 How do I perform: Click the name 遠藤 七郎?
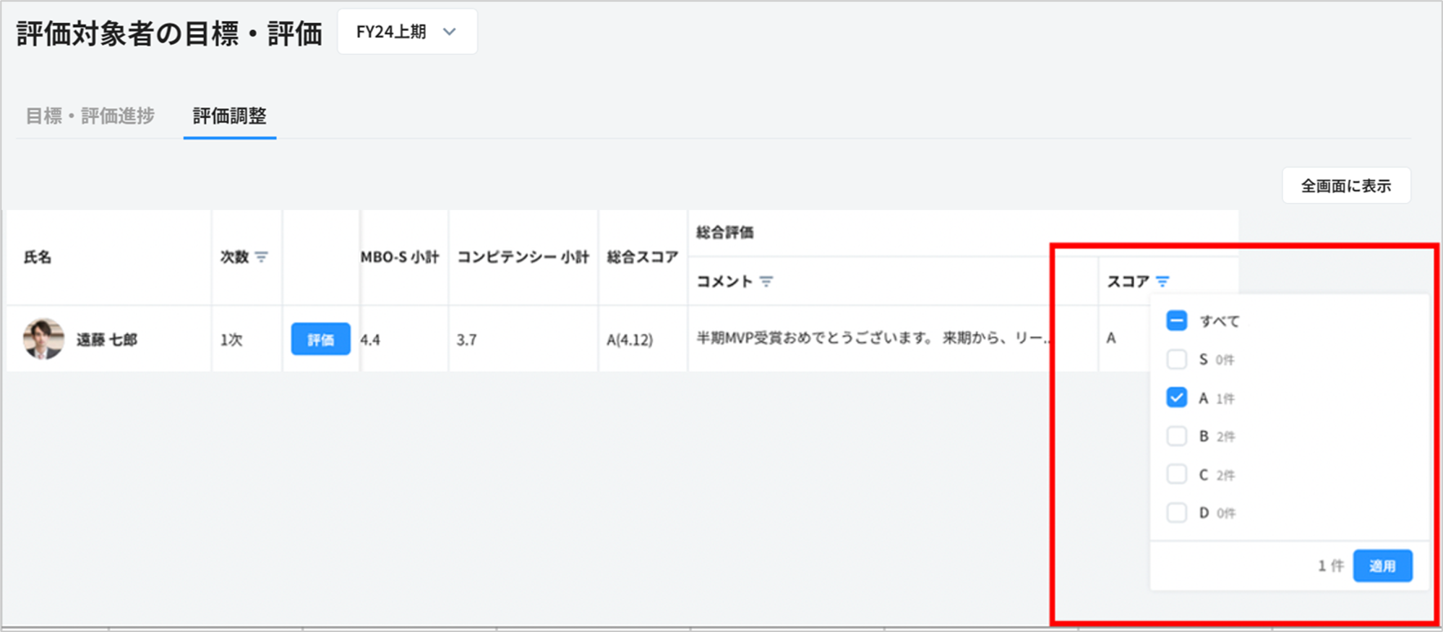(x=107, y=340)
